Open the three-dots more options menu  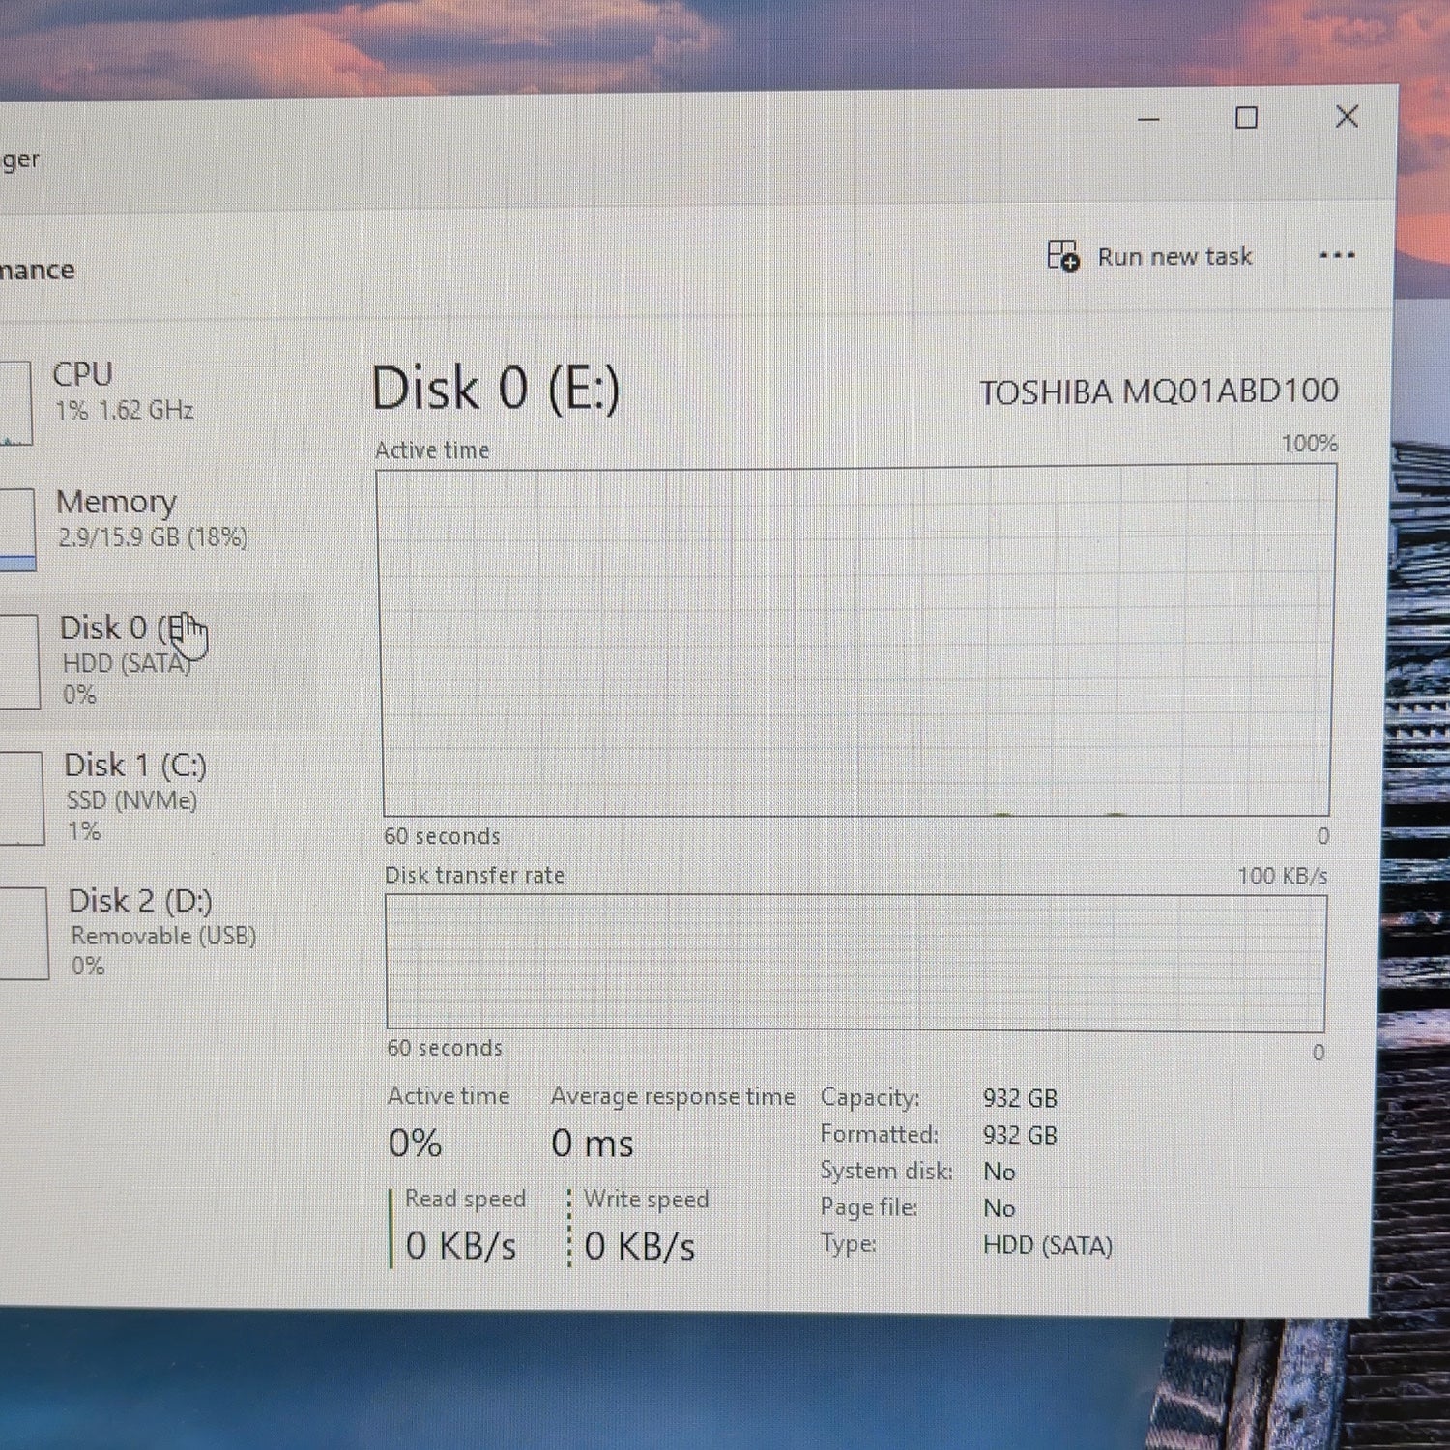1337,255
